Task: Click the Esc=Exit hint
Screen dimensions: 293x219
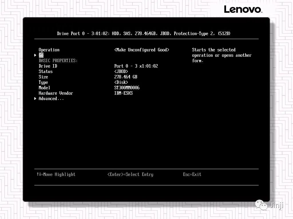Action: pyautogui.click(x=192, y=174)
